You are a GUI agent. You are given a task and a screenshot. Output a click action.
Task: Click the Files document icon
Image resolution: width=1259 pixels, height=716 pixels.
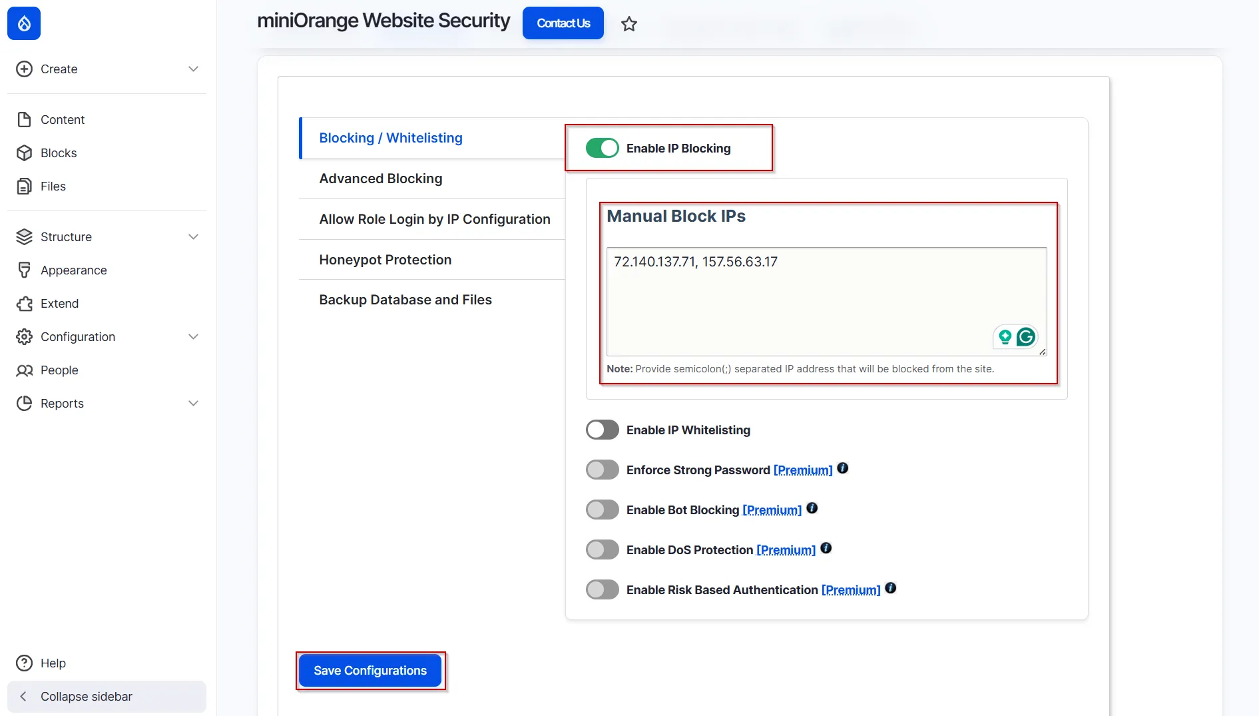(24, 186)
